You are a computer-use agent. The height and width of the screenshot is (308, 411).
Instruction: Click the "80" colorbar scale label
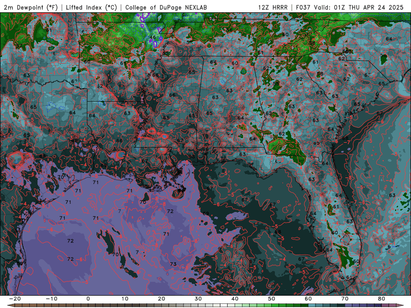click(382, 299)
